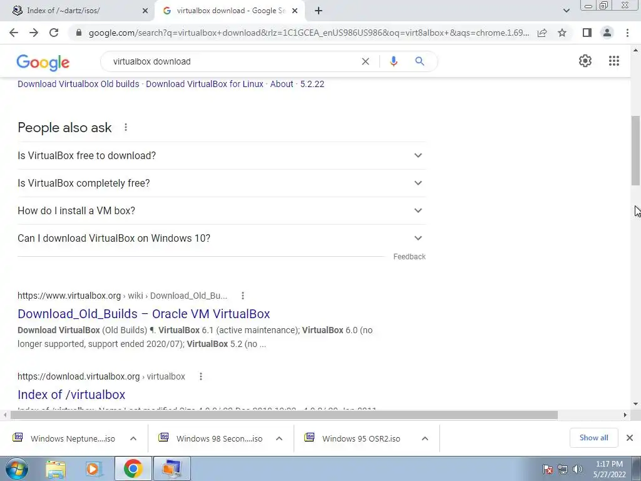Close the virtualbox download Google tab
This screenshot has width=641, height=481.
click(295, 11)
